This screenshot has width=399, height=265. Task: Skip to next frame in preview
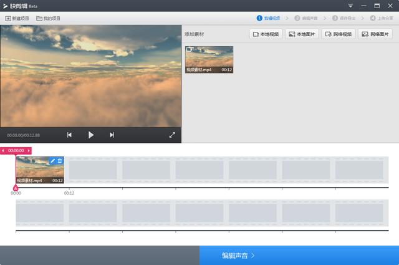tap(112, 135)
